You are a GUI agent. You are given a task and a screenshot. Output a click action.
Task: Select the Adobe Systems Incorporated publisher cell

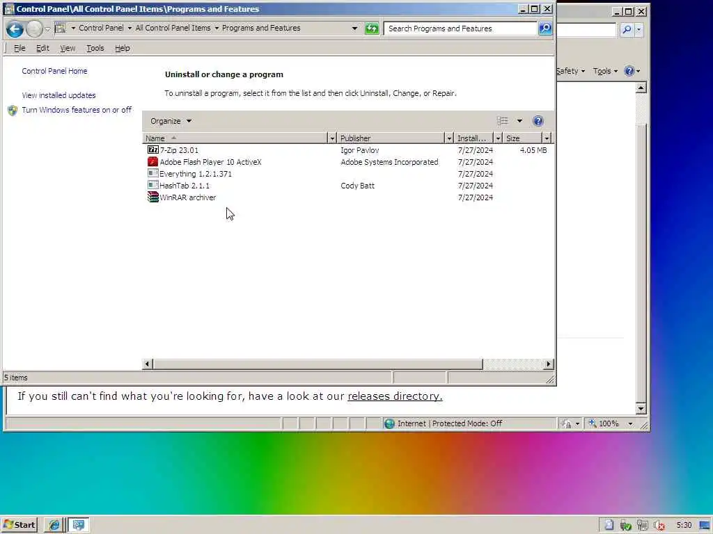pos(389,161)
